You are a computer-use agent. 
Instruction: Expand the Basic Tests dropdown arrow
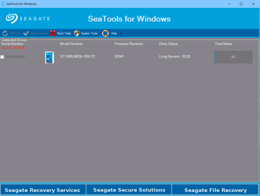pos(47,34)
